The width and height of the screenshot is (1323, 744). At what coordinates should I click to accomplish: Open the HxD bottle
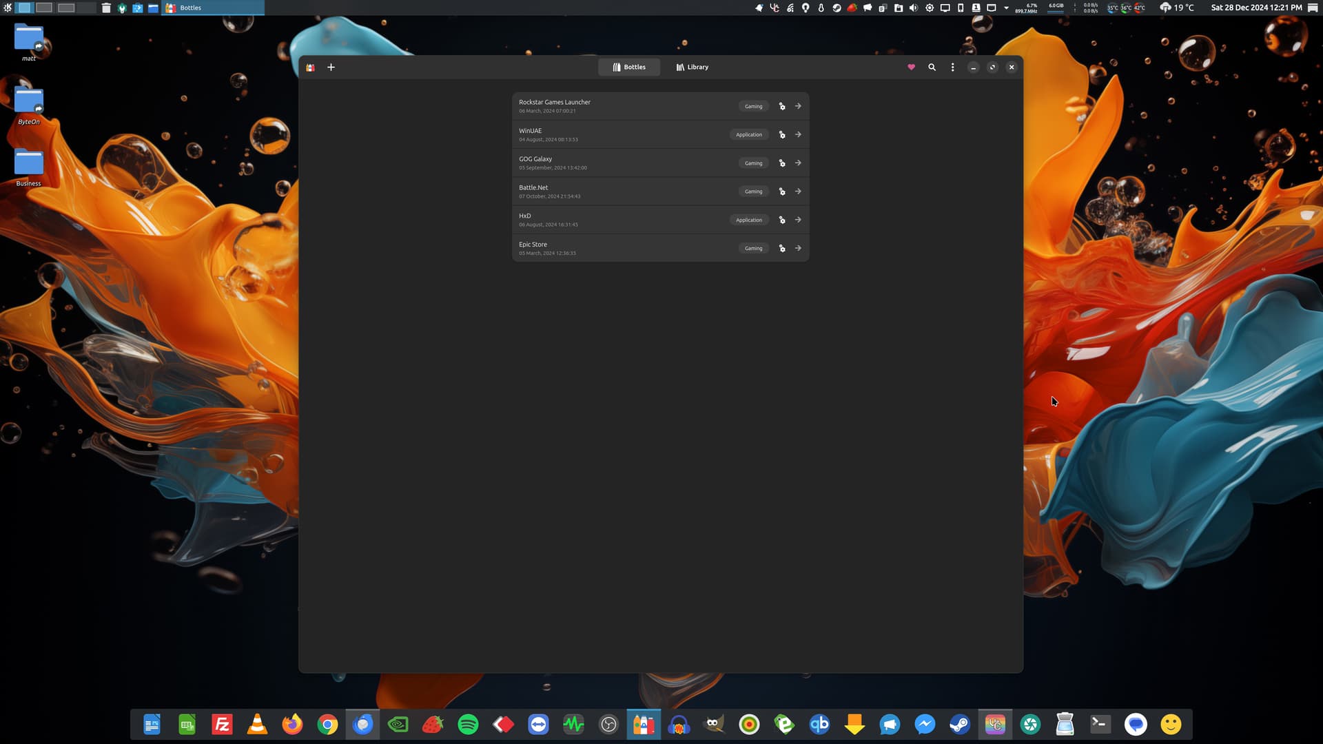click(x=660, y=220)
